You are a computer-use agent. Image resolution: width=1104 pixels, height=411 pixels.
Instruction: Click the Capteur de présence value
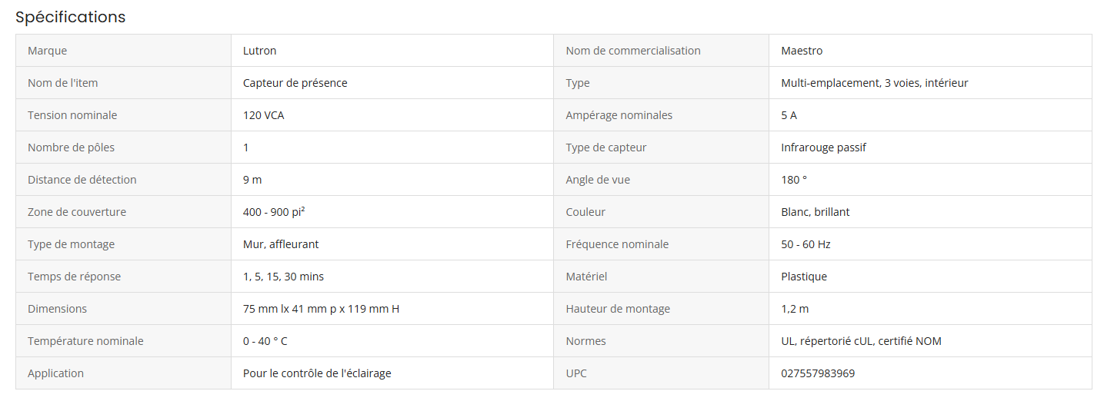tap(295, 83)
